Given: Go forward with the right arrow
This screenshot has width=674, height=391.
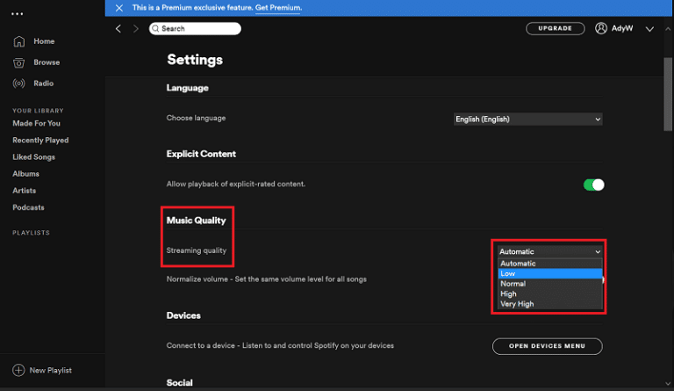Looking at the screenshot, I should tap(136, 28).
